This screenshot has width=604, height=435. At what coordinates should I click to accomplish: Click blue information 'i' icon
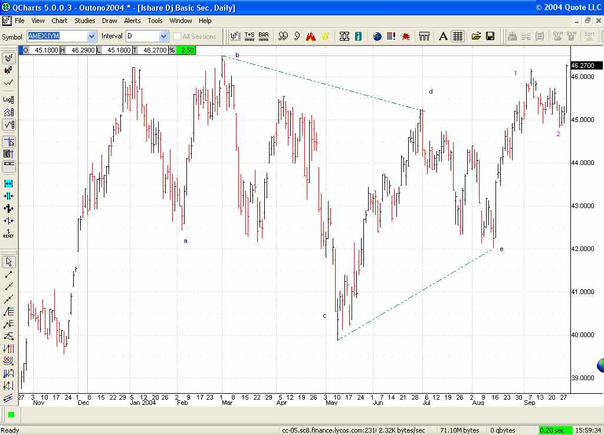(358, 36)
